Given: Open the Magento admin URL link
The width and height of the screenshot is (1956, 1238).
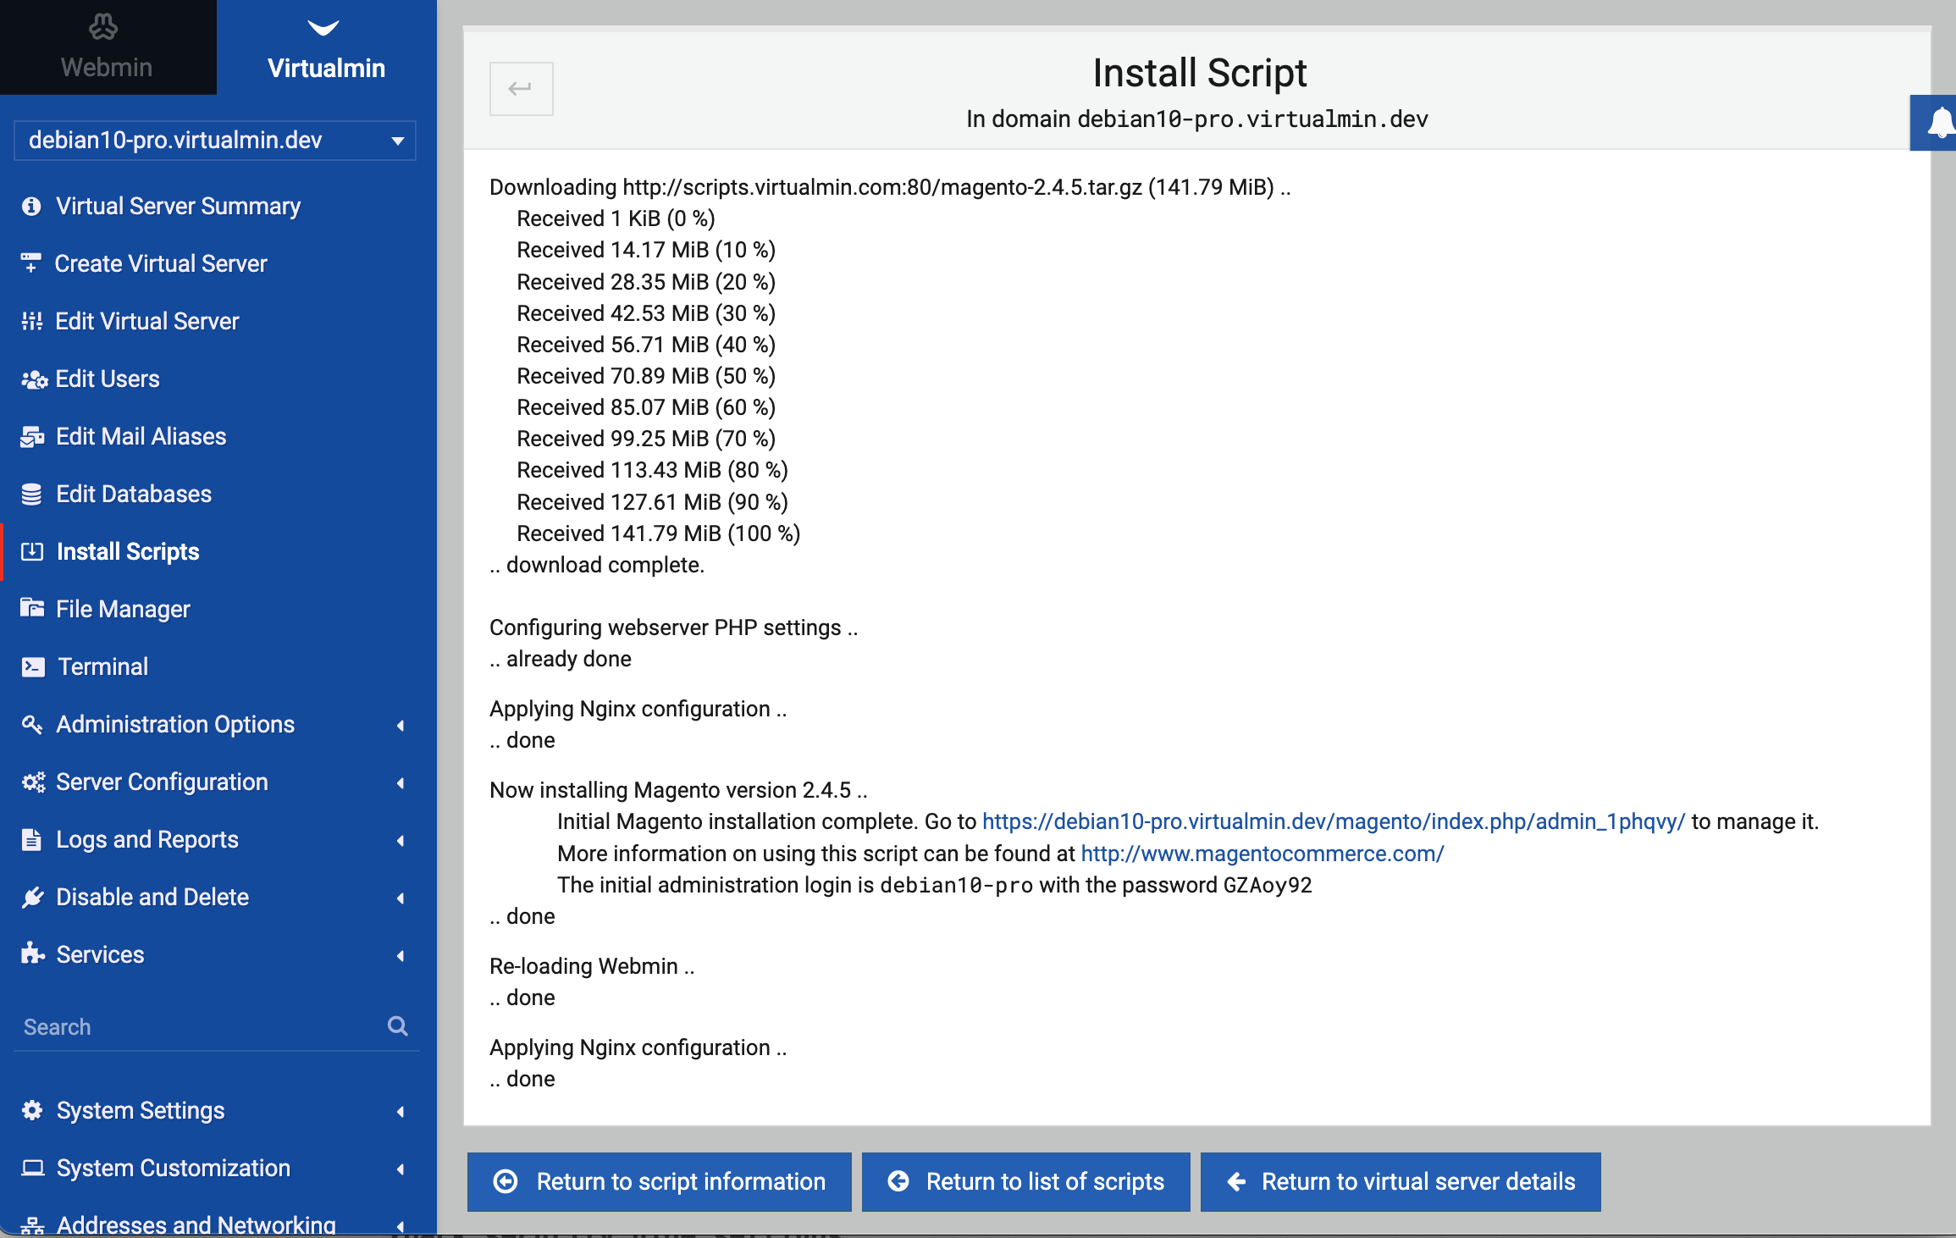Looking at the screenshot, I should point(1334,821).
